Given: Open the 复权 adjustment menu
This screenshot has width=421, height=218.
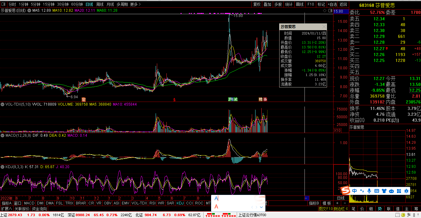Looking at the screenshot, I should [x=257, y=4].
